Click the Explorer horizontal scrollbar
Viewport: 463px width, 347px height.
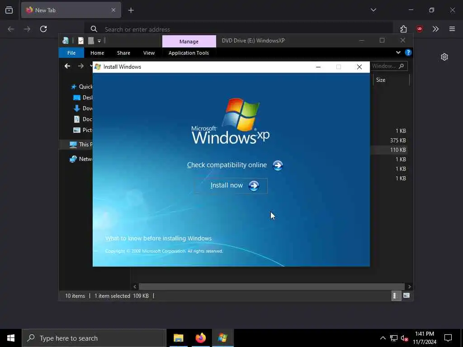pos(271,286)
